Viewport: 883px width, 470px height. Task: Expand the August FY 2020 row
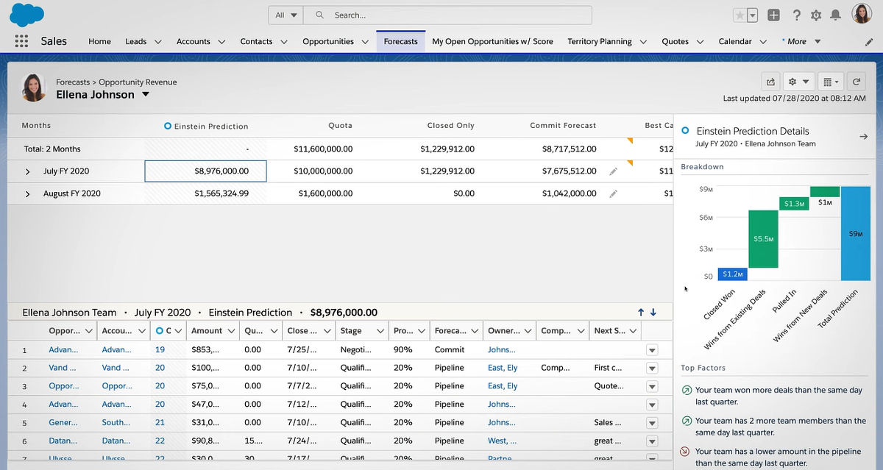tap(27, 194)
